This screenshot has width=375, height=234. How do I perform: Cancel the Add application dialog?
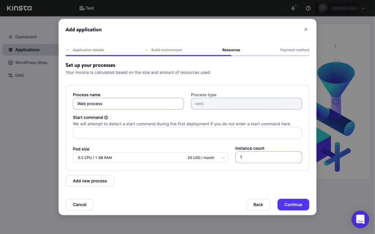pyautogui.click(x=79, y=204)
